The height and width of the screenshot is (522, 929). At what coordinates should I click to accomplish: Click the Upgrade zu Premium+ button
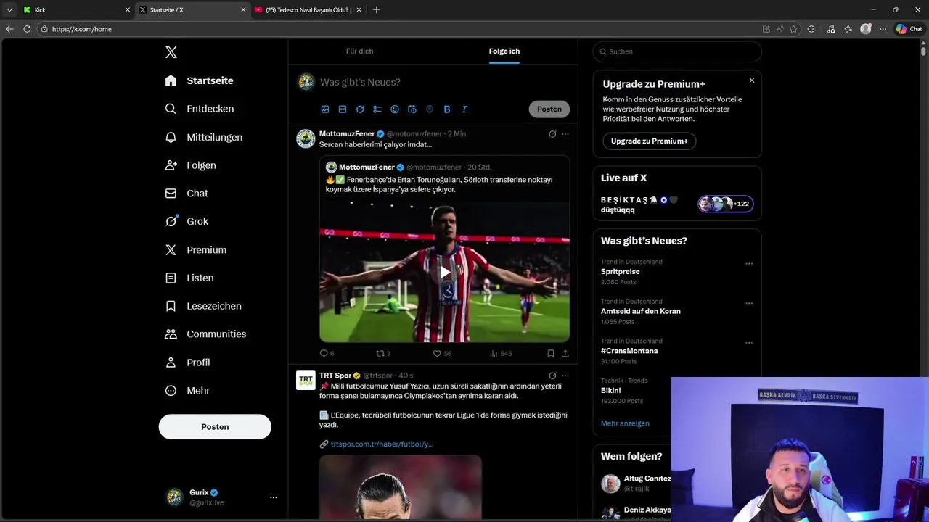(650, 141)
